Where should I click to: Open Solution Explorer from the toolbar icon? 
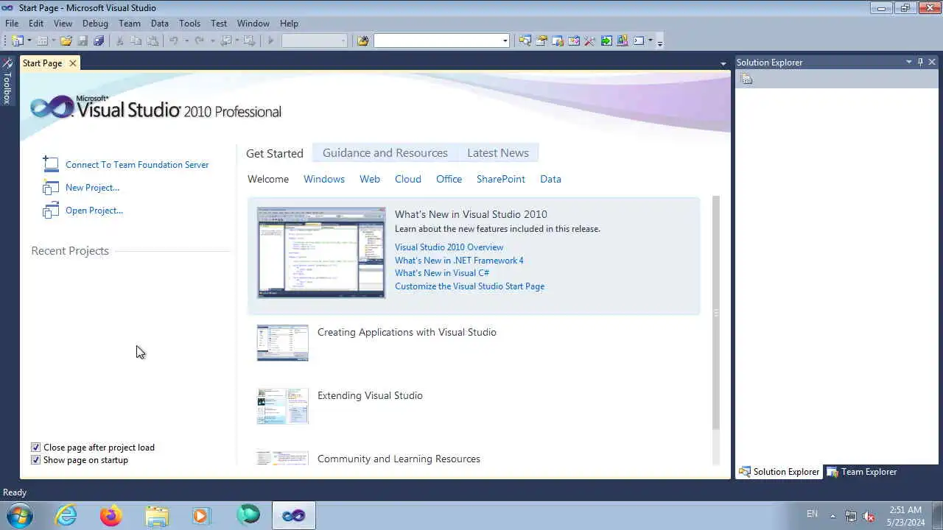click(x=525, y=41)
